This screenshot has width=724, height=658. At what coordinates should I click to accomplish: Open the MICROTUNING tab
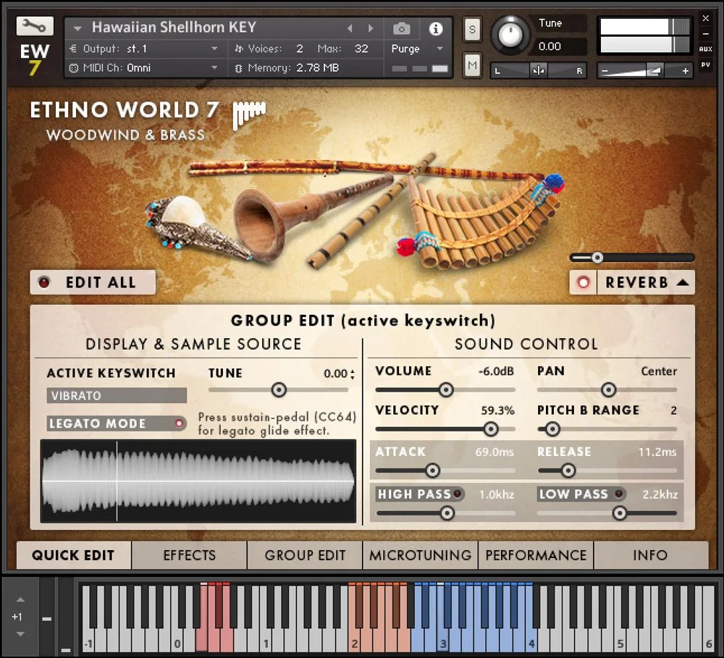point(420,555)
